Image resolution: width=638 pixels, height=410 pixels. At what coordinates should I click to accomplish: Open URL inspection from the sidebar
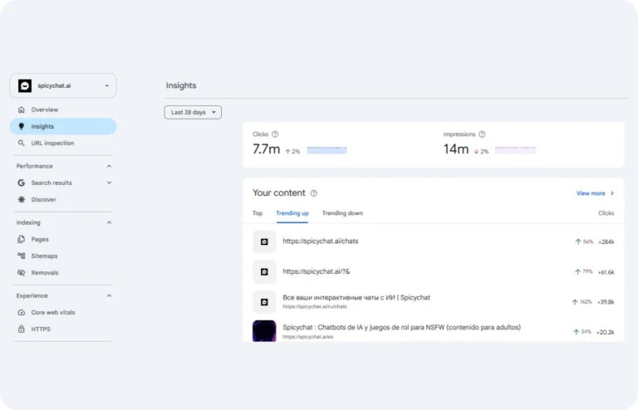pyautogui.click(x=63, y=143)
